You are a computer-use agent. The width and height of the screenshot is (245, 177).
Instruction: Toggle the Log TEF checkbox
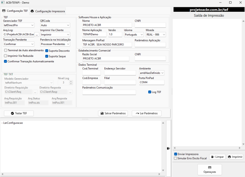(150, 92)
